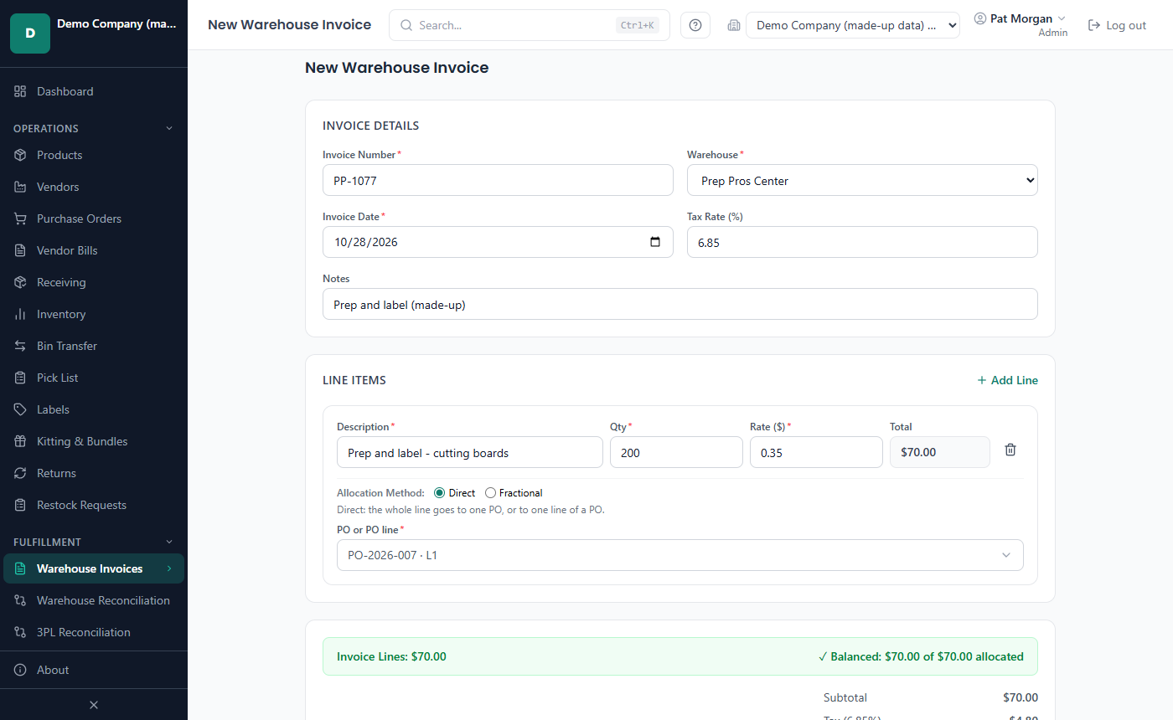
Task: Click the Tax Rate field
Action: tap(862, 242)
